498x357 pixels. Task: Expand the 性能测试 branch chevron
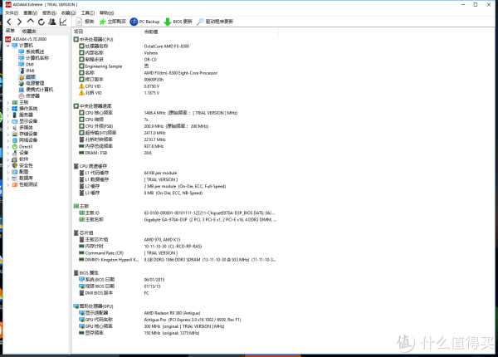[x=8, y=184]
